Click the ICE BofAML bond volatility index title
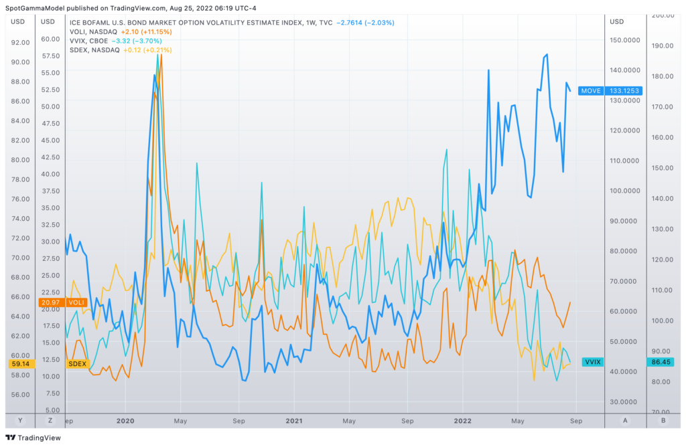Screen dimensions: 686x447 point(201,22)
